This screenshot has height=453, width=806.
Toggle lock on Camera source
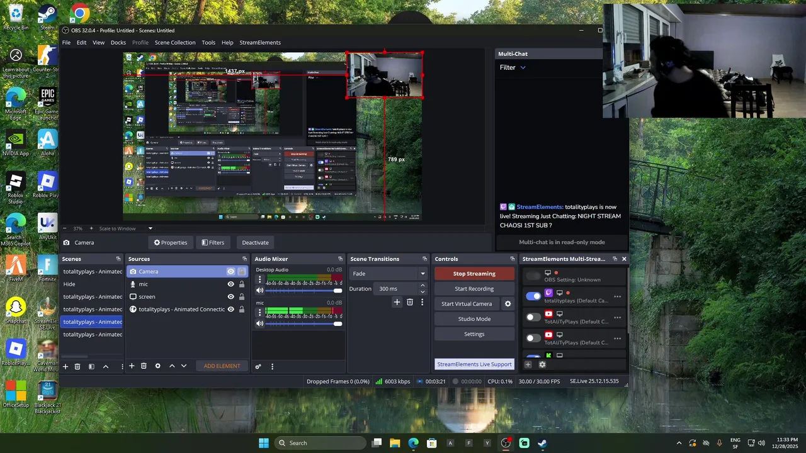coord(241,272)
